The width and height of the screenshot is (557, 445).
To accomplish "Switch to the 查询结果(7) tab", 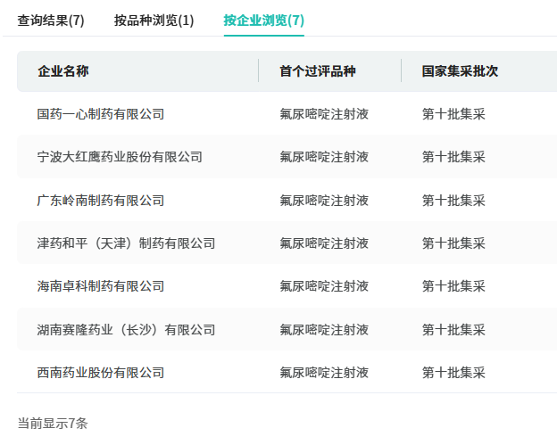I will tap(51, 20).
